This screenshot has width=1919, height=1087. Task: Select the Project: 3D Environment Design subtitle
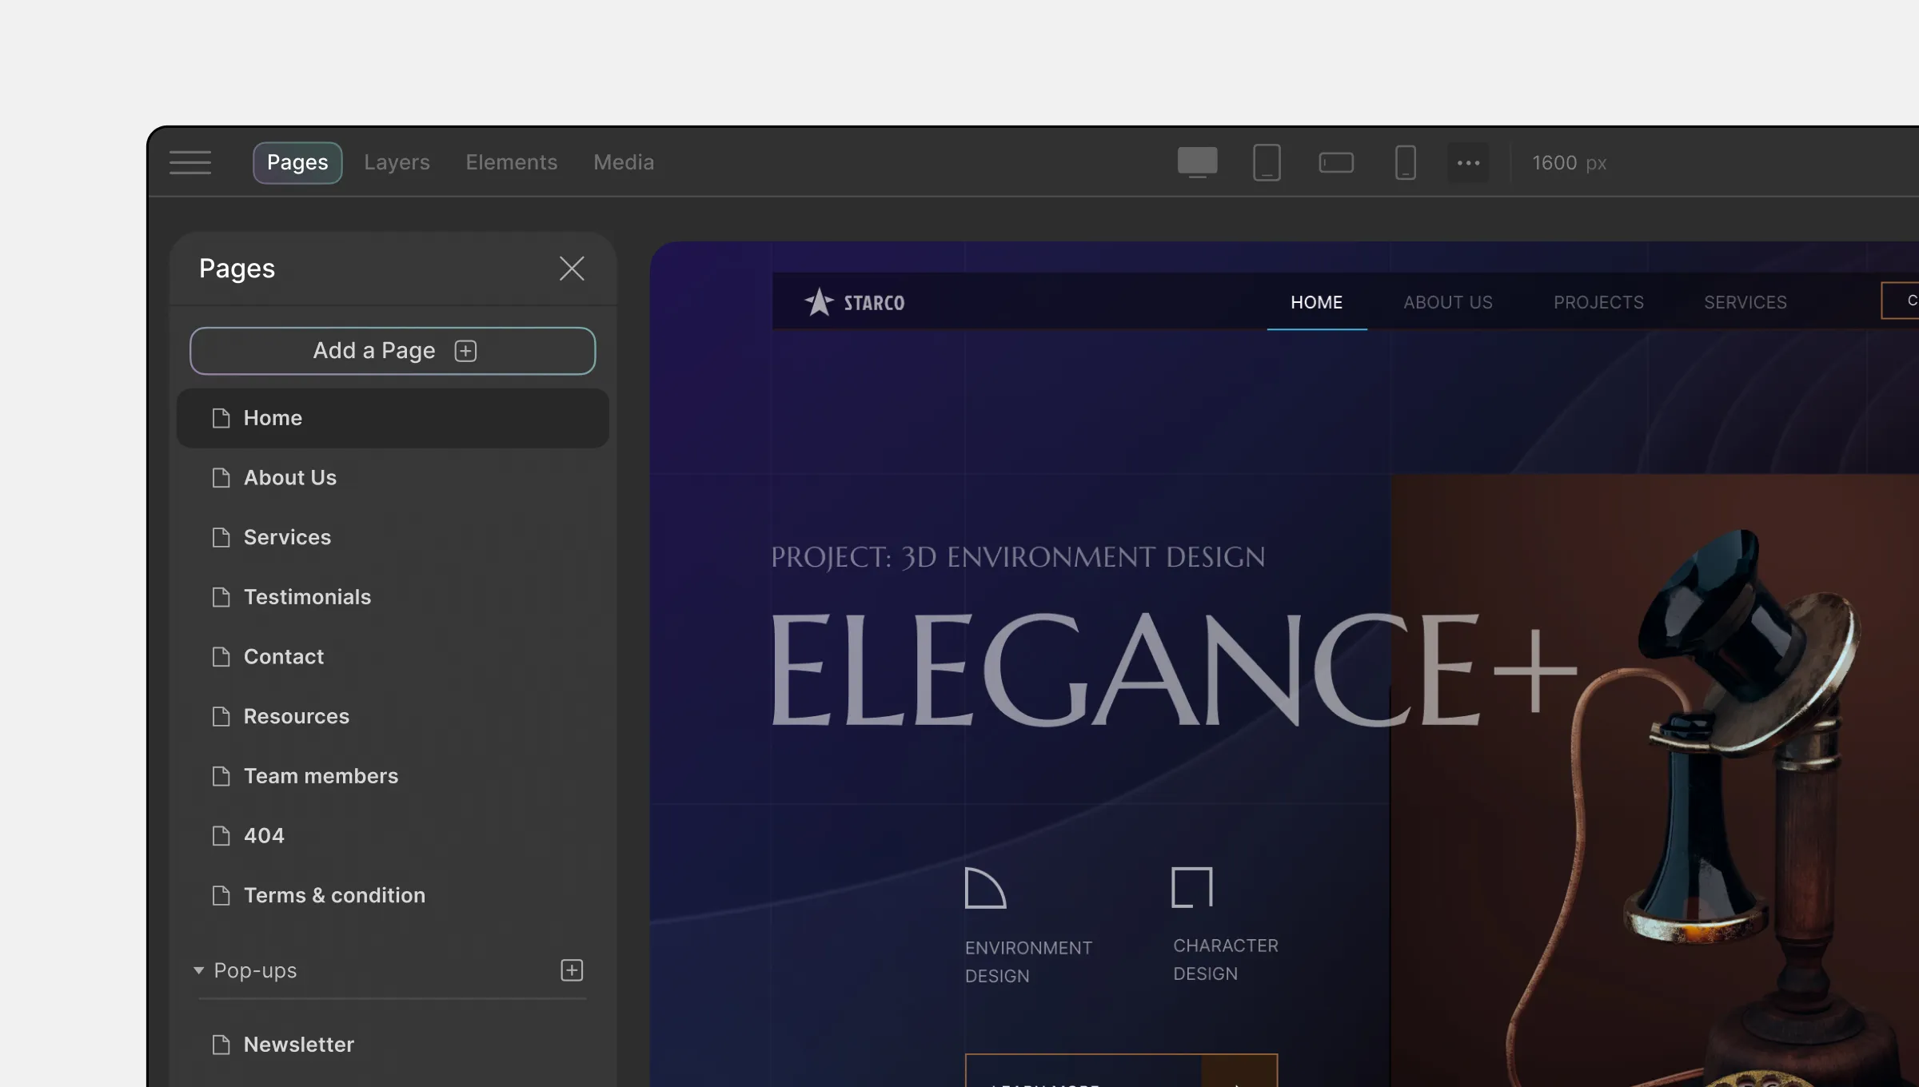(x=1018, y=557)
